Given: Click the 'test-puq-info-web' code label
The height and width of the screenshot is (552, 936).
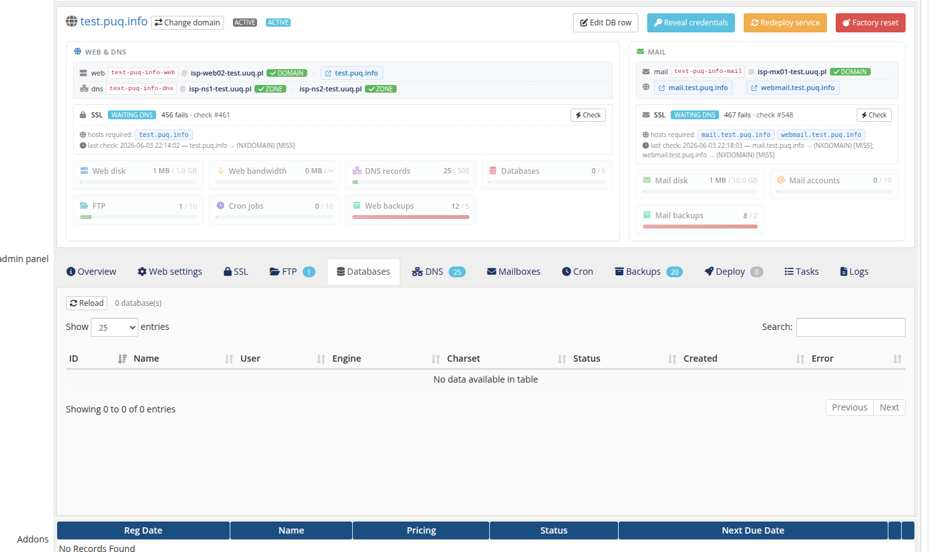Looking at the screenshot, I should click(143, 72).
